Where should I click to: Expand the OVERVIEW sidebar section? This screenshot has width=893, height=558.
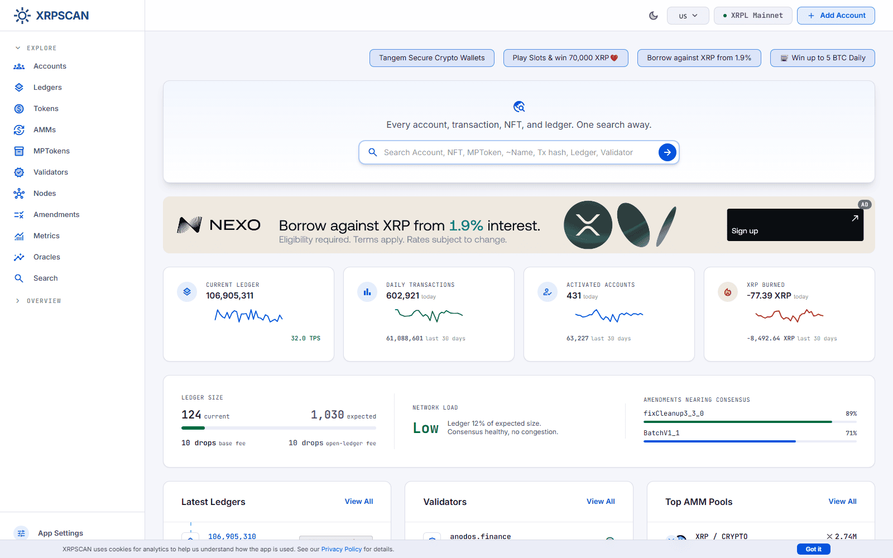[38, 301]
